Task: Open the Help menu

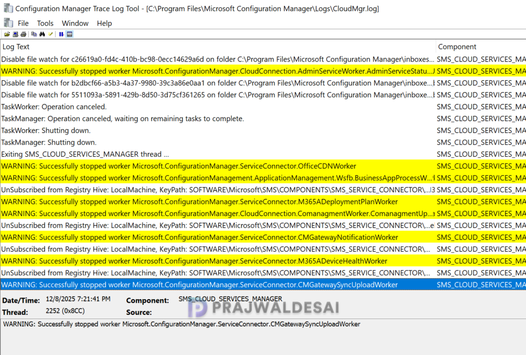Action: [104, 23]
